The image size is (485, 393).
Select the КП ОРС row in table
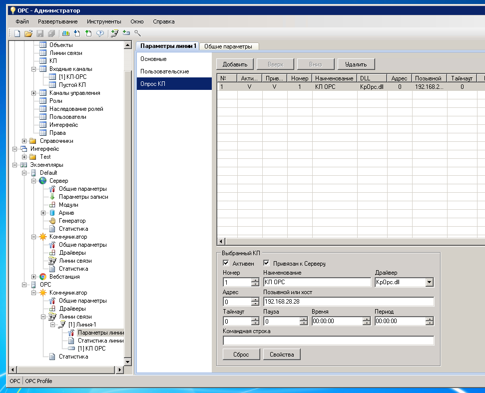coord(351,87)
